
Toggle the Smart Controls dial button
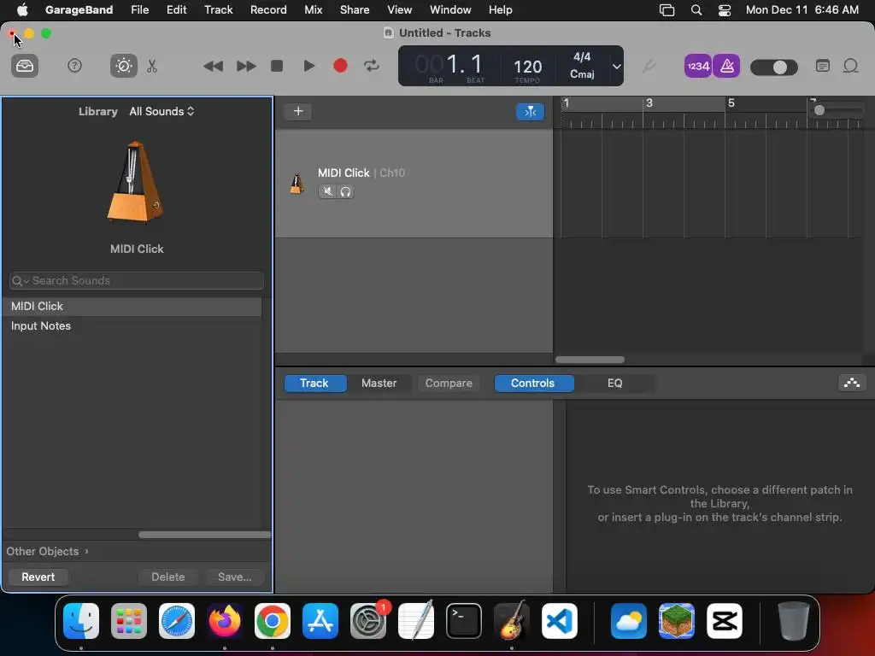[123, 66]
